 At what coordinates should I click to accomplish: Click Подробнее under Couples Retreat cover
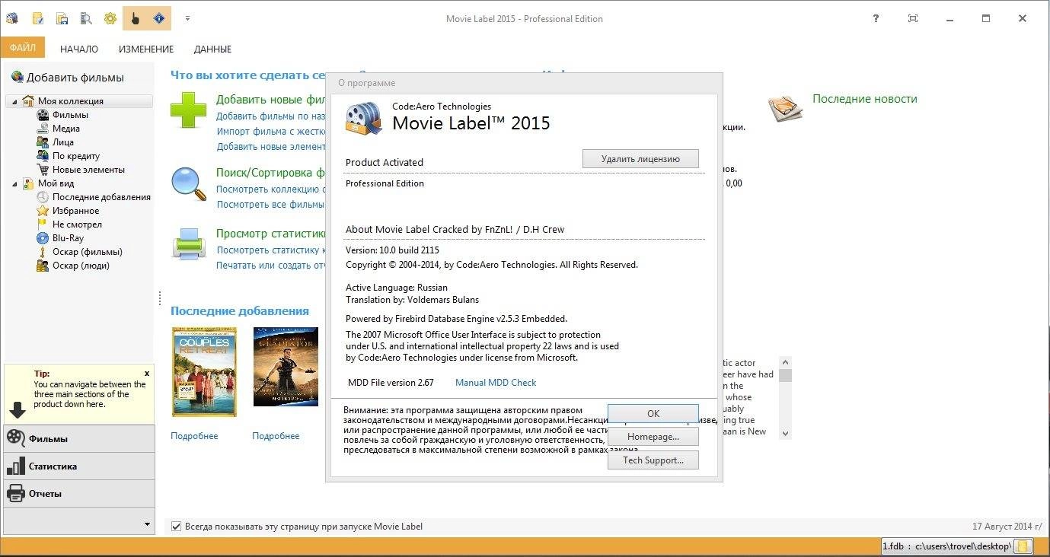tap(194, 436)
